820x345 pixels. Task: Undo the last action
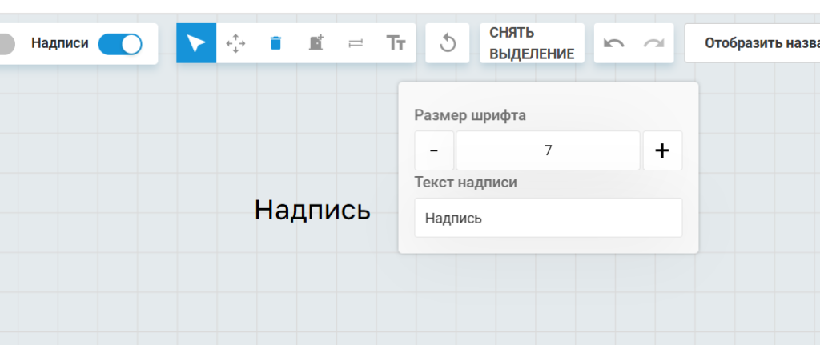pyautogui.click(x=614, y=43)
